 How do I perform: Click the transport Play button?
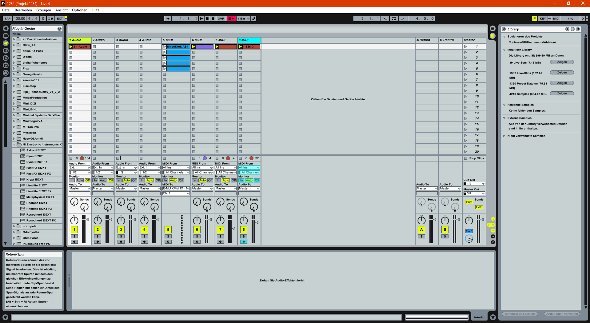pyautogui.click(x=201, y=18)
